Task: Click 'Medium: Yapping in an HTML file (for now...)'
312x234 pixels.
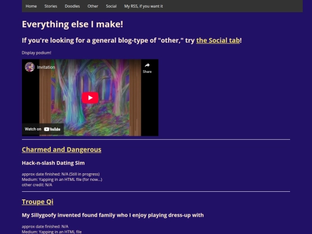Action: click(62, 180)
